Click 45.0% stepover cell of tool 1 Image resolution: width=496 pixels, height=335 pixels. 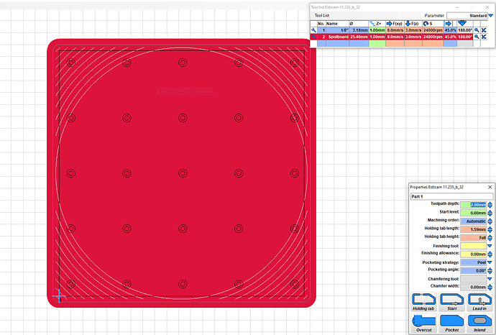click(x=450, y=30)
